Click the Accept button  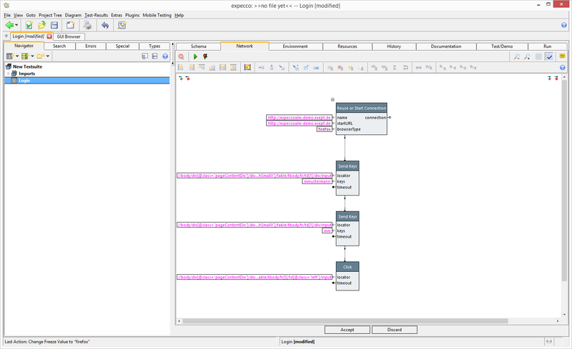click(x=347, y=330)
